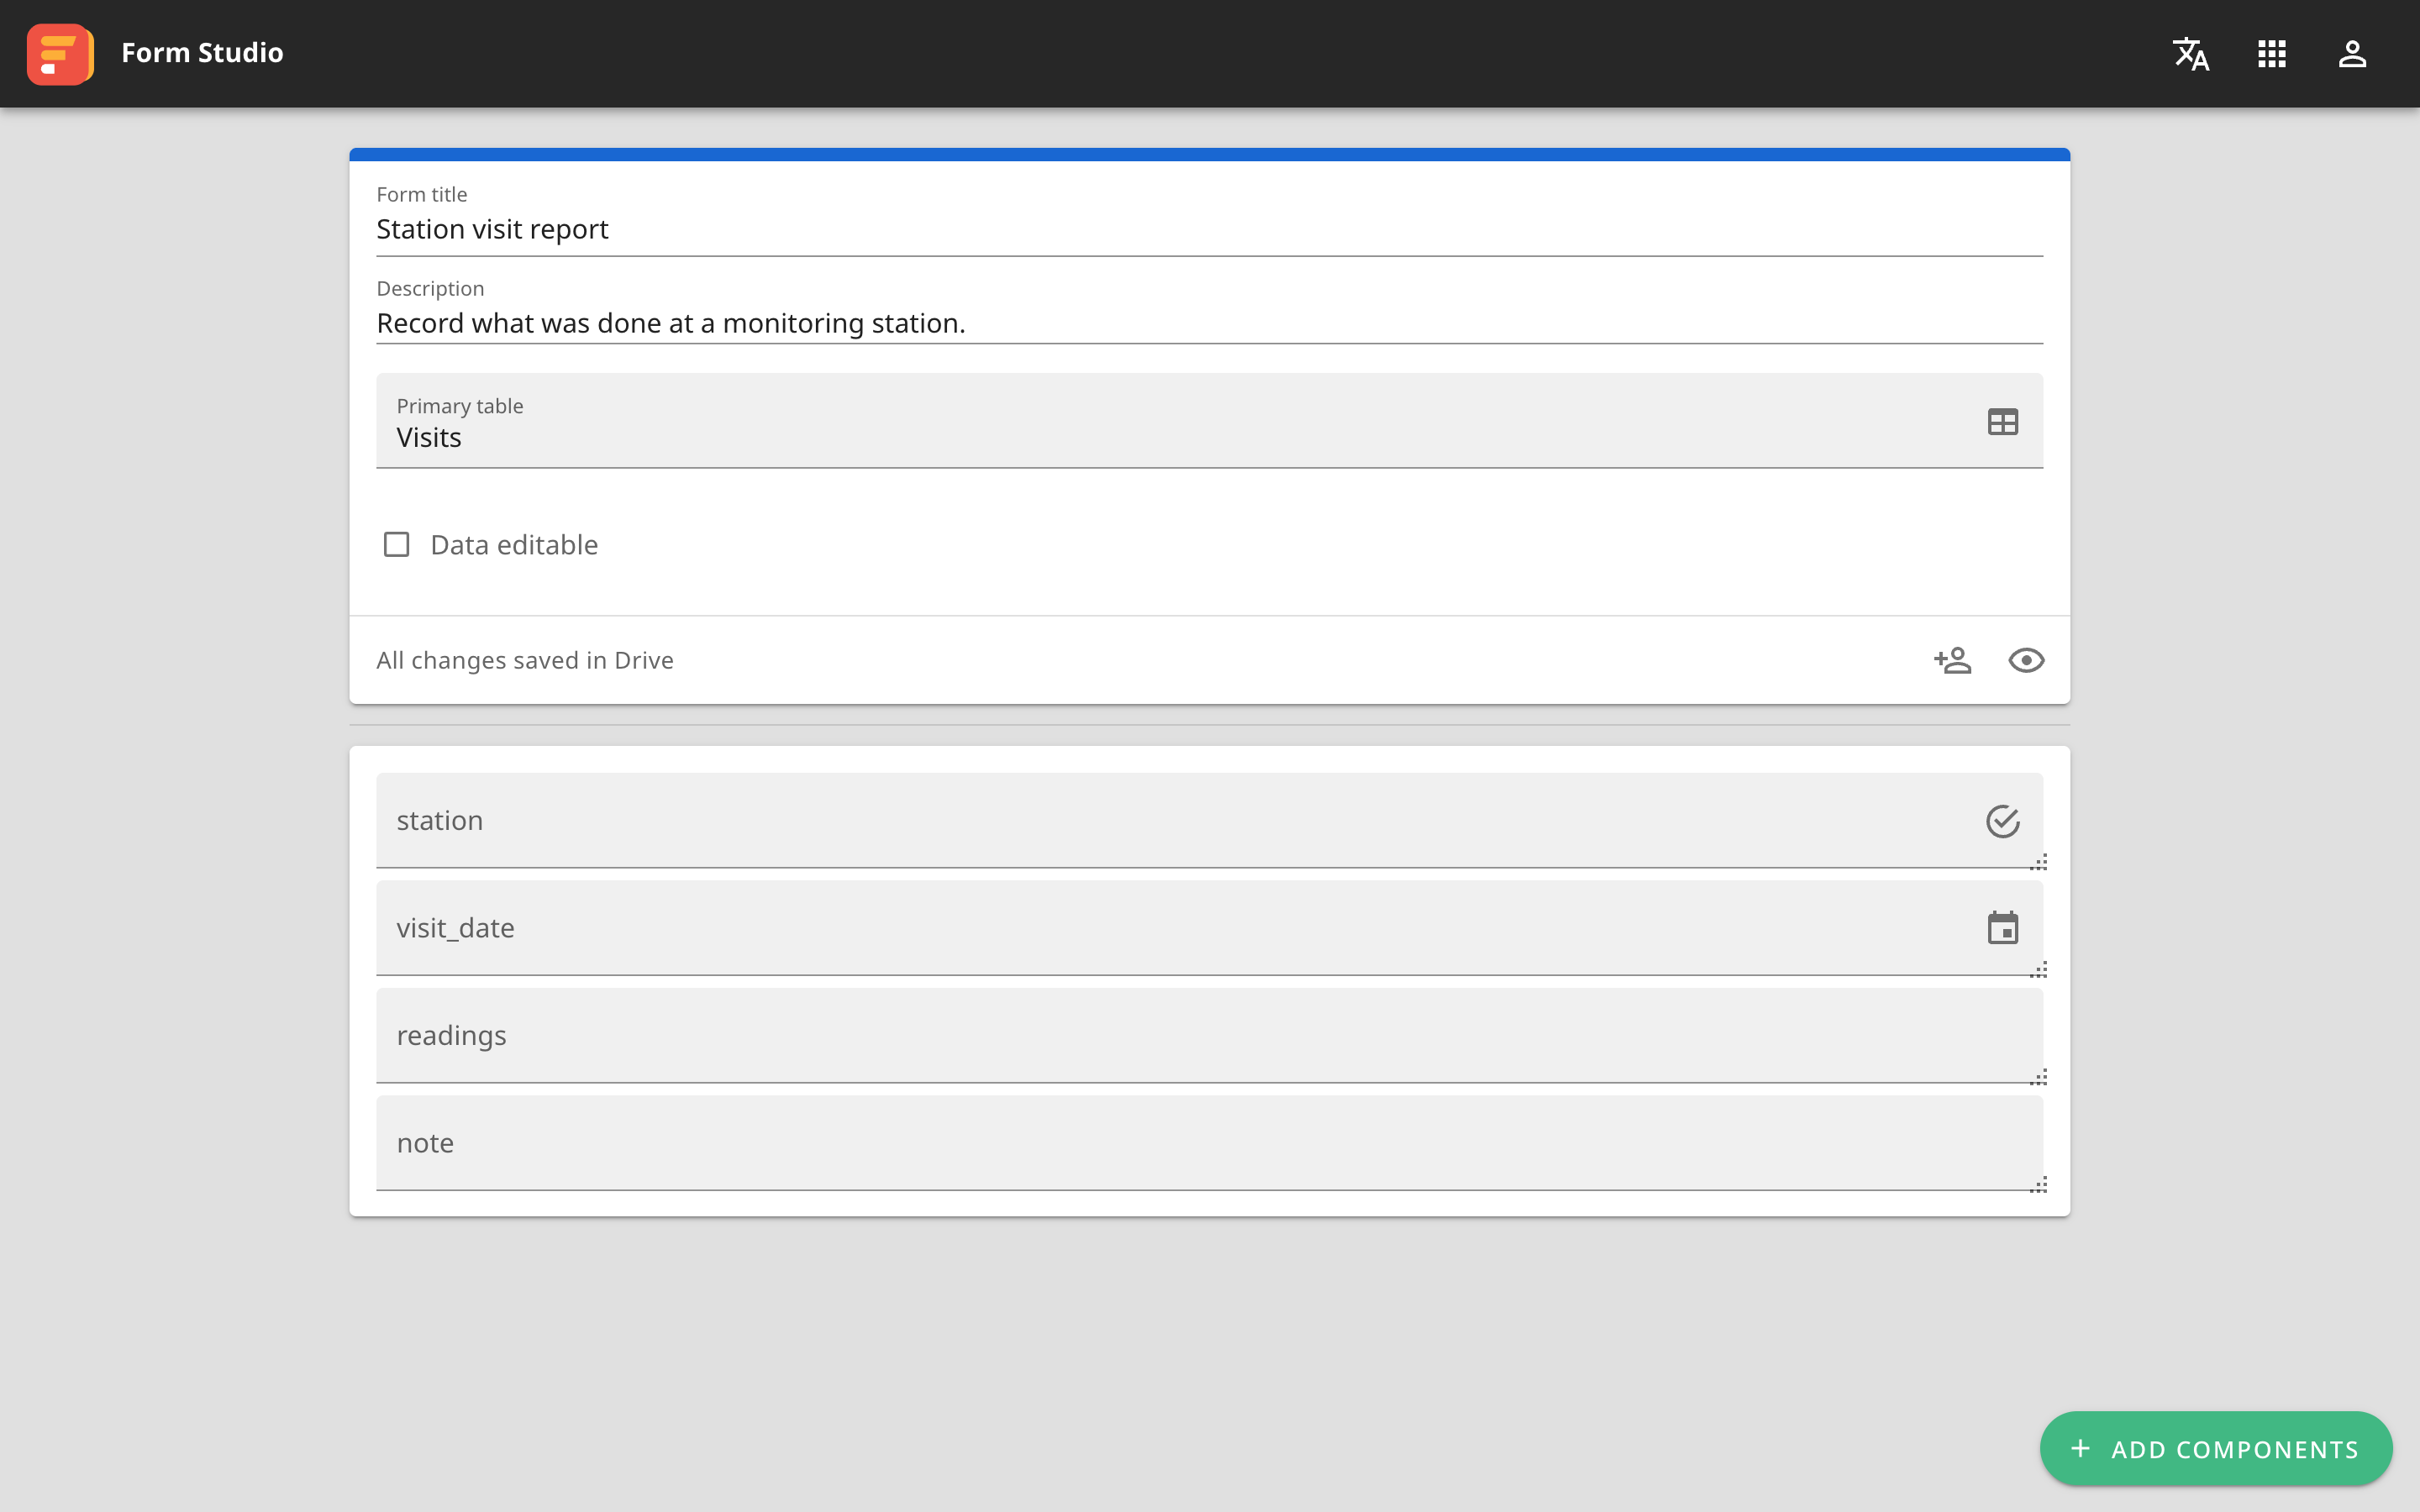Click the Form Studio title text

pyautogui.click(x=202, y=53)
